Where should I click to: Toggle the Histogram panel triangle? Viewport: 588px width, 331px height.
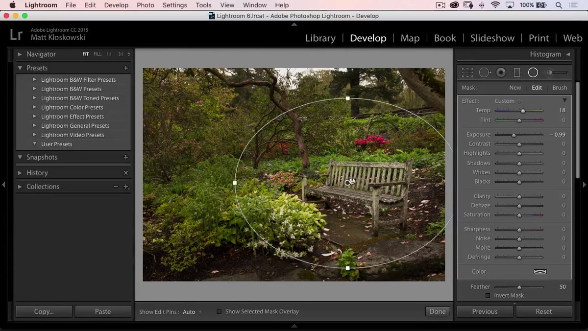(x=568, y=54)
